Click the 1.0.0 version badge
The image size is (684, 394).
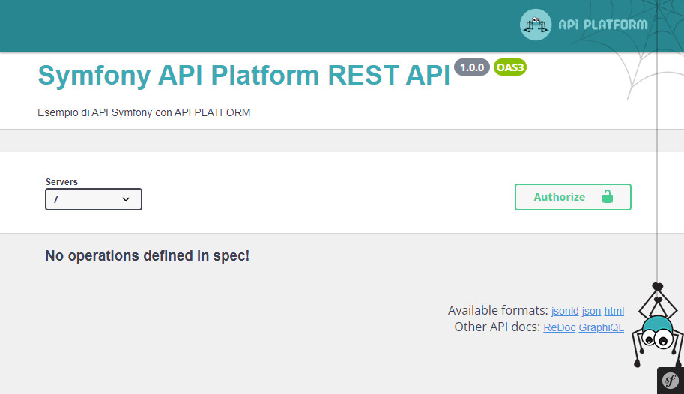472,67
